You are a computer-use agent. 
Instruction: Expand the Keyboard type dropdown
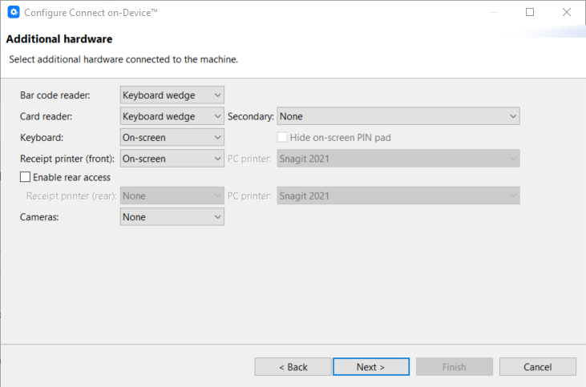172,138
